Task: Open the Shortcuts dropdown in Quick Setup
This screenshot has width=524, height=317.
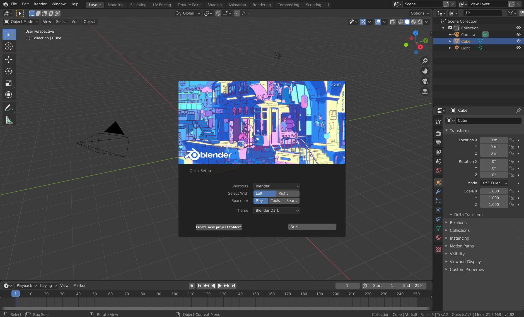Action: [276, 186]
